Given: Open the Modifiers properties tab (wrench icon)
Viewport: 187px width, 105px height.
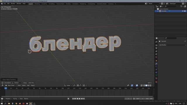Looking at the screenshot, I should (156, 64).
